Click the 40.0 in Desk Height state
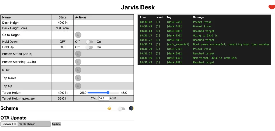This screenshot has height=131, width=275. 62,23
